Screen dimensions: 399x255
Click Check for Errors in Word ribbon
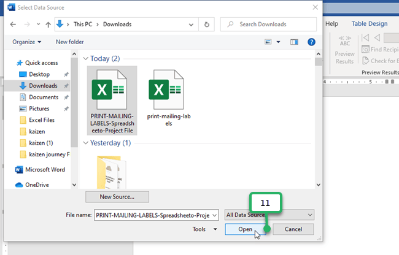pyautogui.click(x=381, y=61)
